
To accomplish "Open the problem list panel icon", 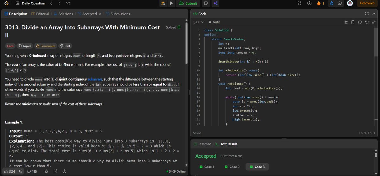I will [17, 3].
